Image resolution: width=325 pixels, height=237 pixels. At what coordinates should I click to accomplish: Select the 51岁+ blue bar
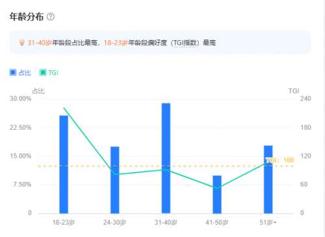pyautogui.click(x=268, y=179)
